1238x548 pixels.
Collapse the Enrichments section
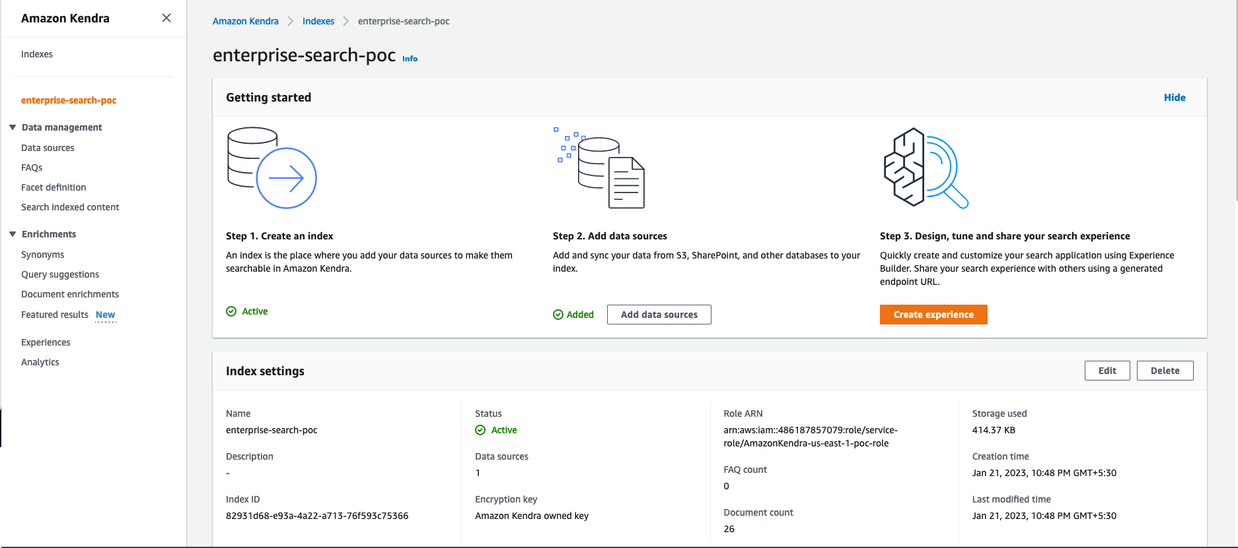pos(13,234)
